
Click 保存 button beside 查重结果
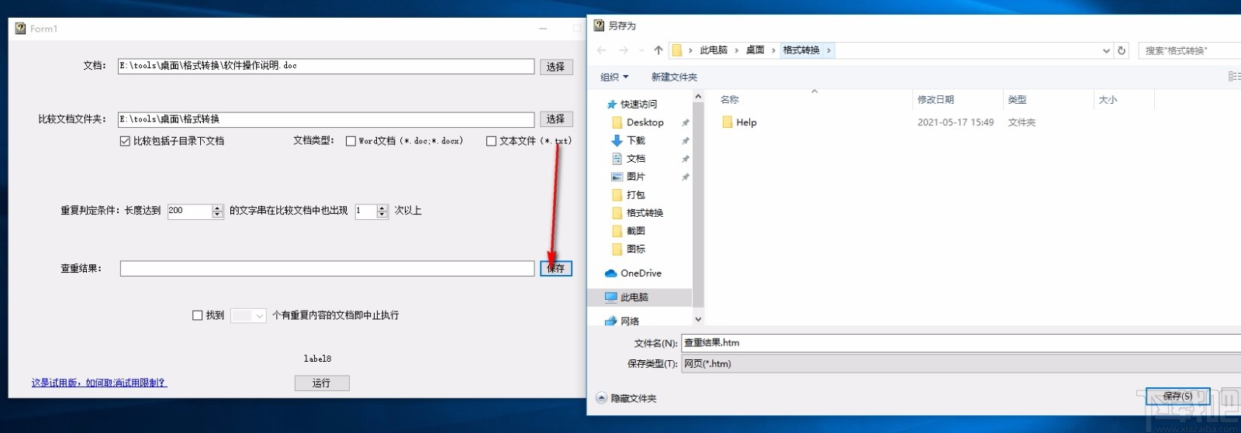[556, 268]
